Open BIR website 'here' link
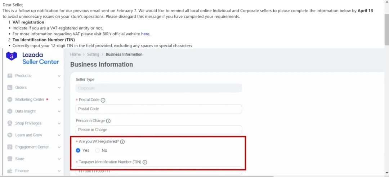This screenshot has height=177, width=389. pos(145,34)
